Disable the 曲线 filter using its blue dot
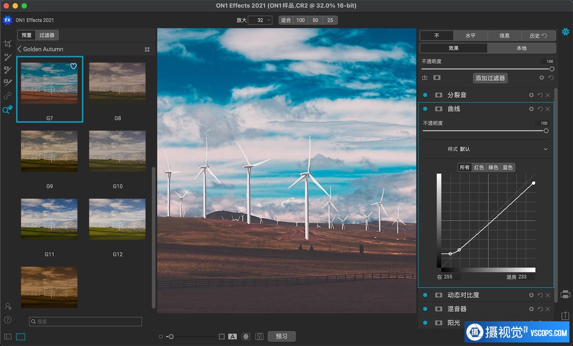Image resolution: width=573 pixels, height=346 pixels. tap(425, 109)
